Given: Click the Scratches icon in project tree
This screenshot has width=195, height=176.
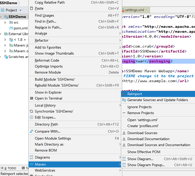Looking at the screenshot, I should (6, 57).
